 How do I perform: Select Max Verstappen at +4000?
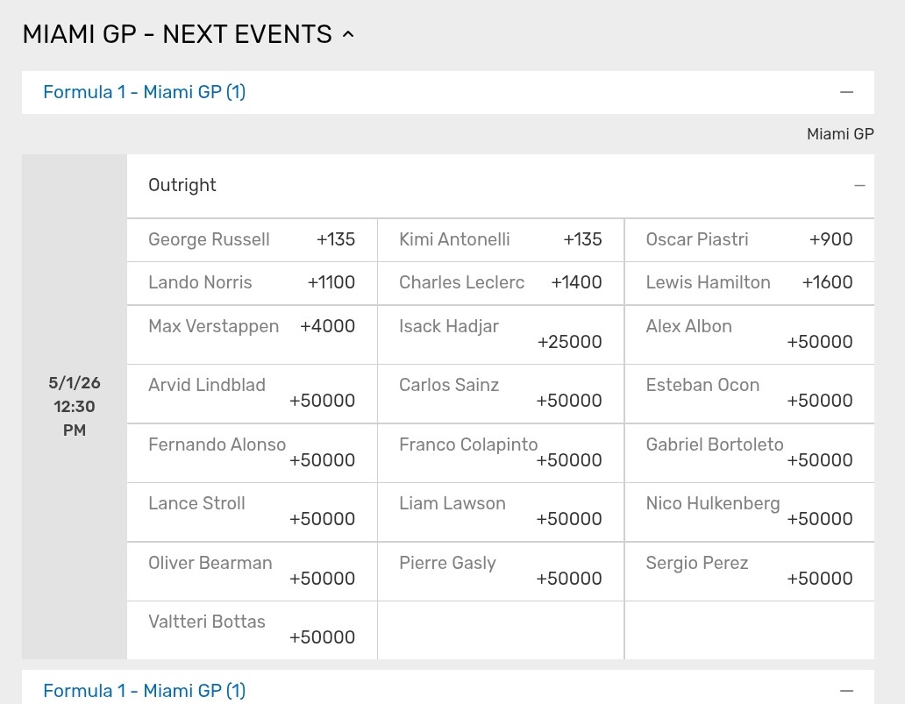(253, 335)
